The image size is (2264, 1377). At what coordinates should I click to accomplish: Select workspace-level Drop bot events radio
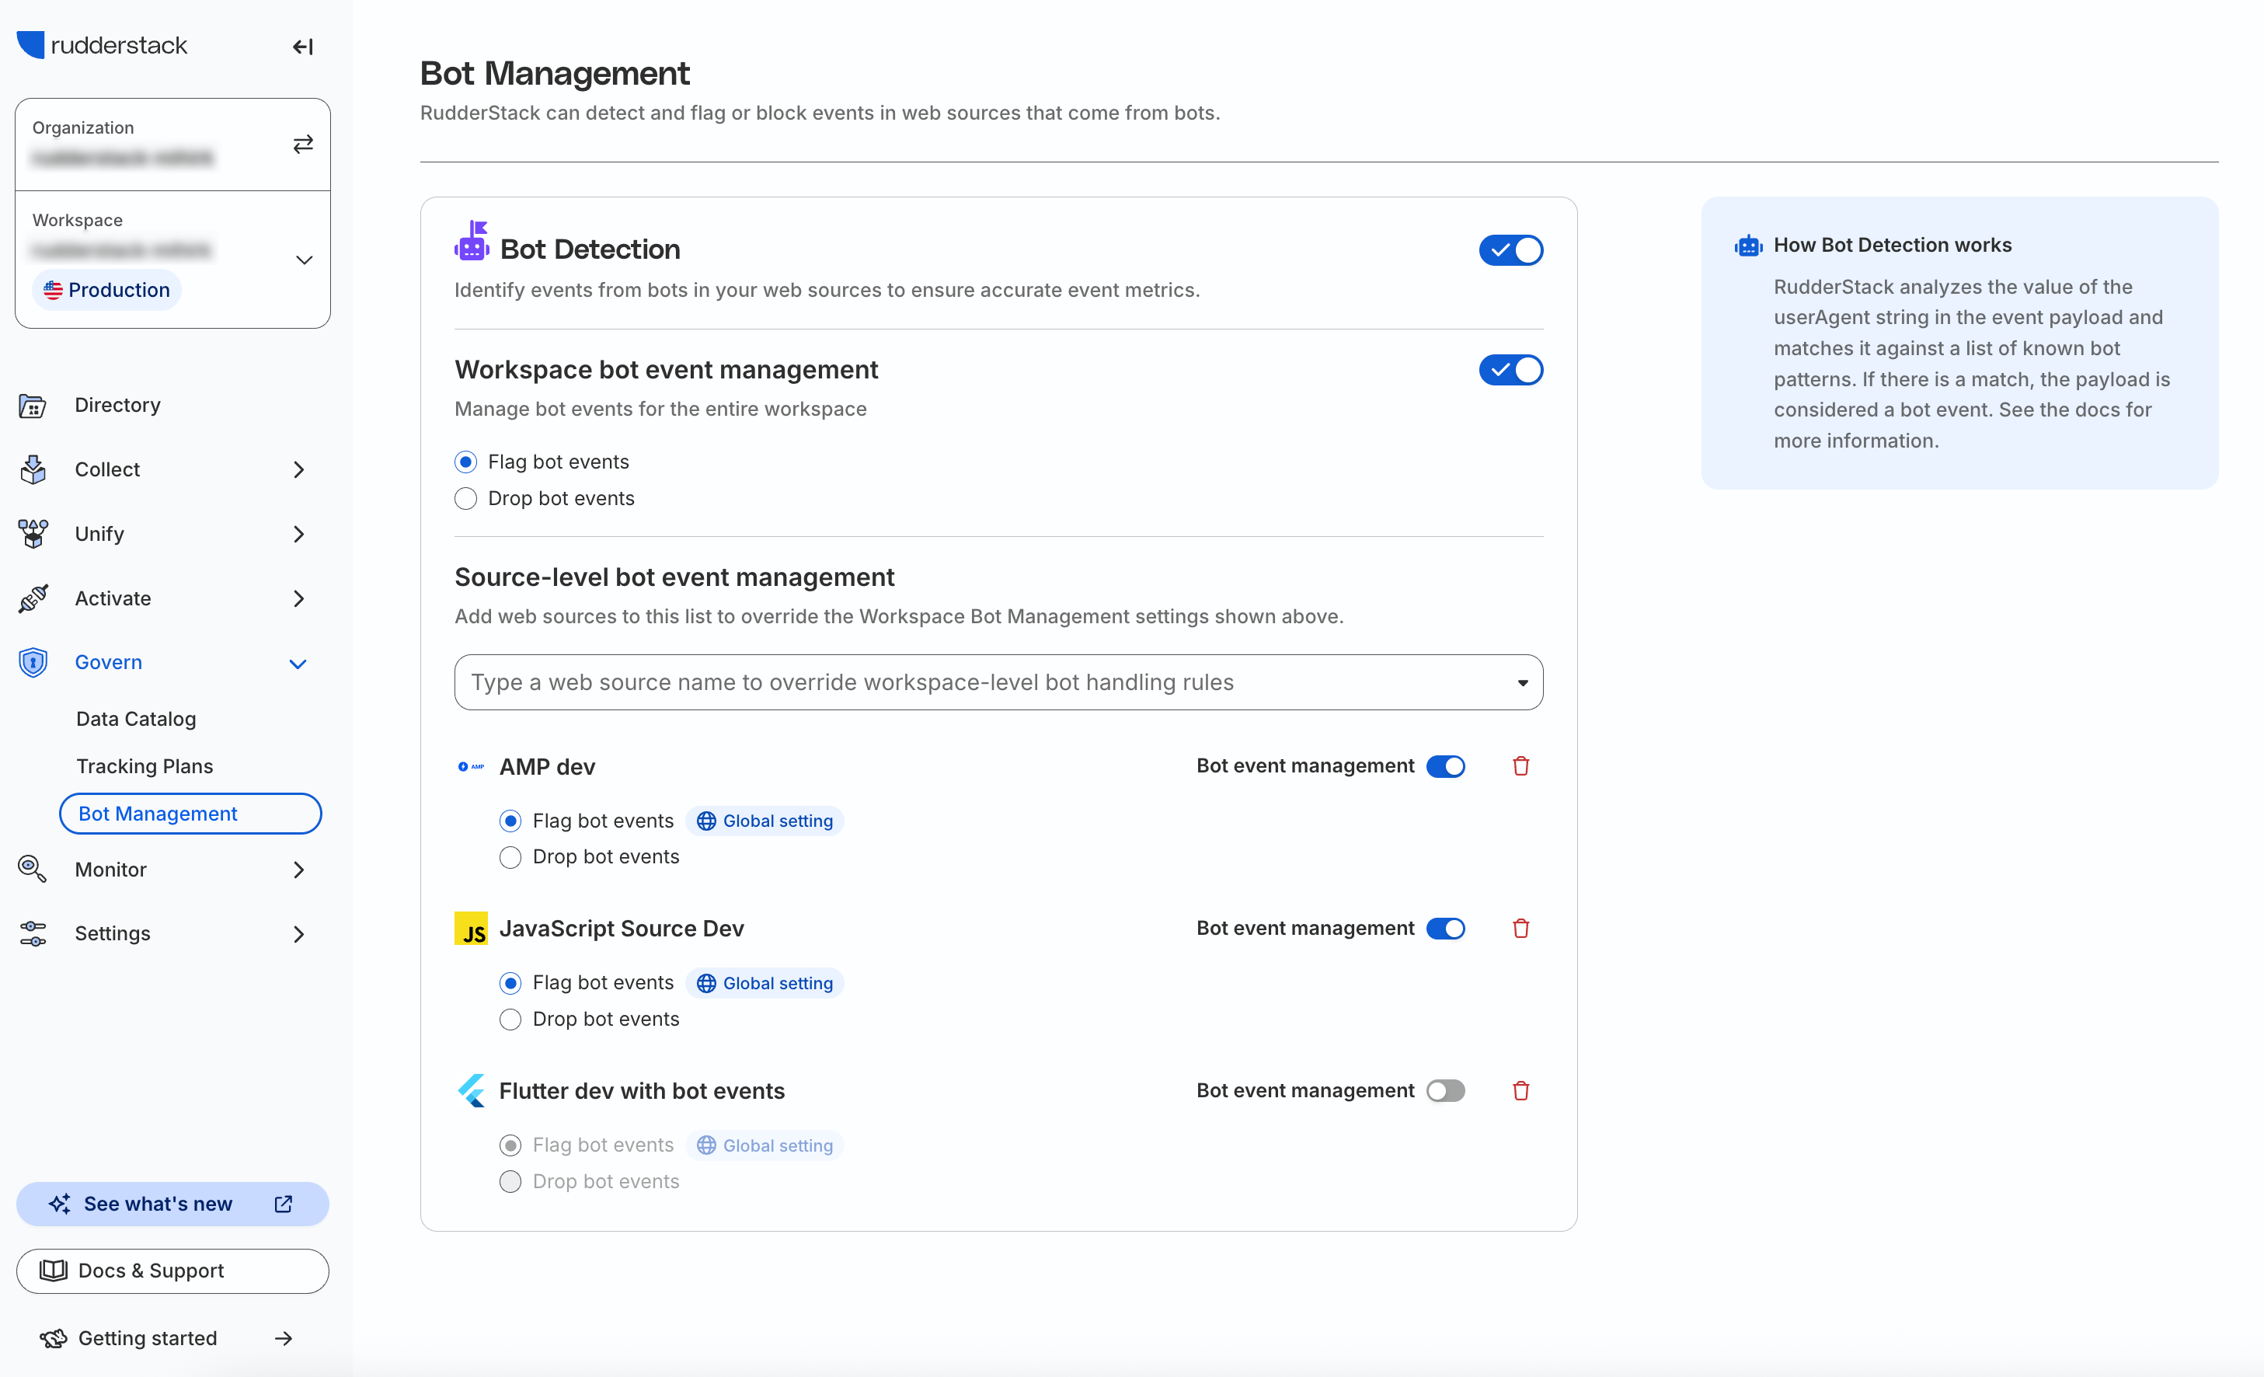click(466, 498)
